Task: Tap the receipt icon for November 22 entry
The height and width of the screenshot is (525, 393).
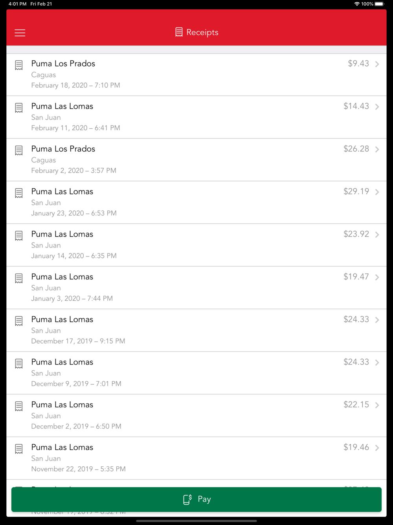Action: coord(19,449)
